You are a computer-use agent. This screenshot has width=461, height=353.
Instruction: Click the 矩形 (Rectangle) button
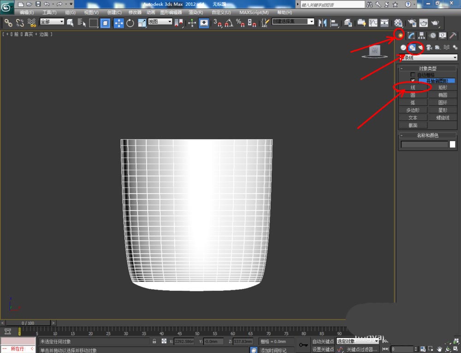pyautogui.click(x=443, y=88)
